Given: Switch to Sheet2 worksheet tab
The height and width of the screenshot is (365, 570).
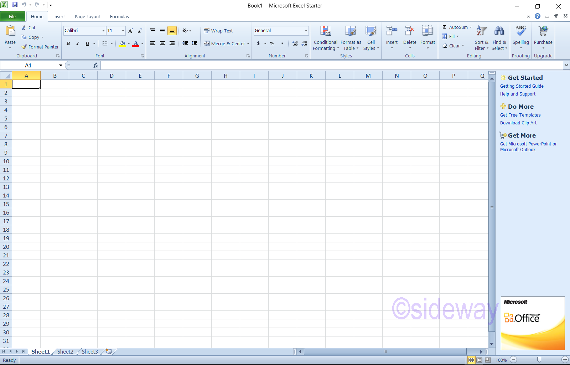Looking at the screenshot, I should pos(65,351).
